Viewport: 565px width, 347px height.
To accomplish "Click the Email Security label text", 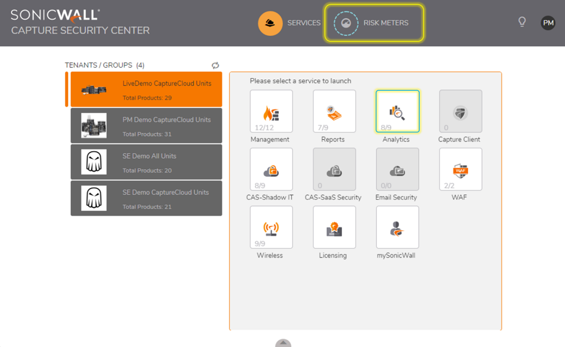I will [x=396, y=197].
